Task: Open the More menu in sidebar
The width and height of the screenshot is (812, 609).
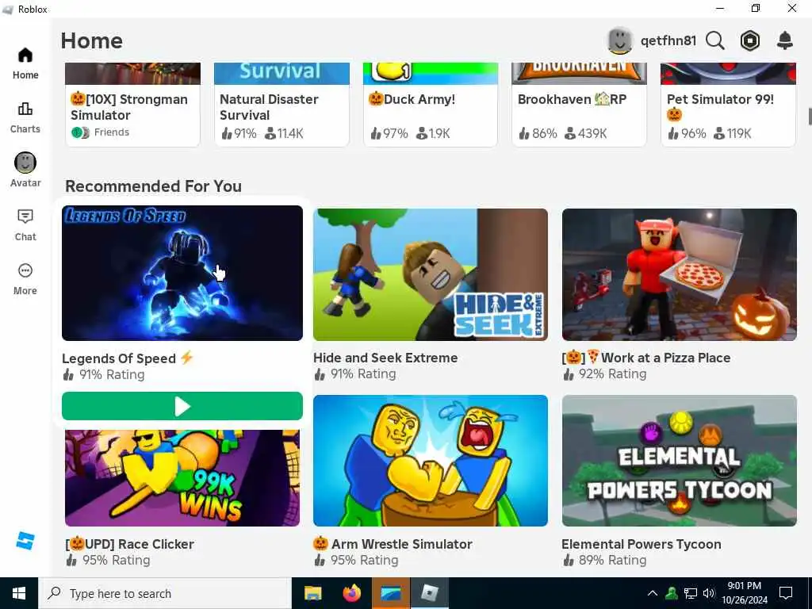Action: pyautogui.click(x=25, y=279)
